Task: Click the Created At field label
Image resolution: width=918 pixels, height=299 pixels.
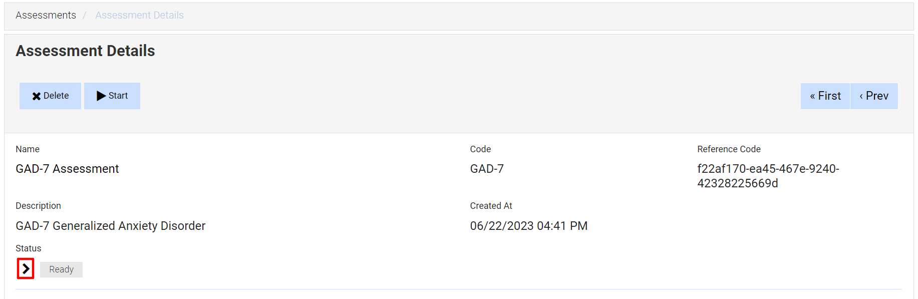Action: [491, 206]
